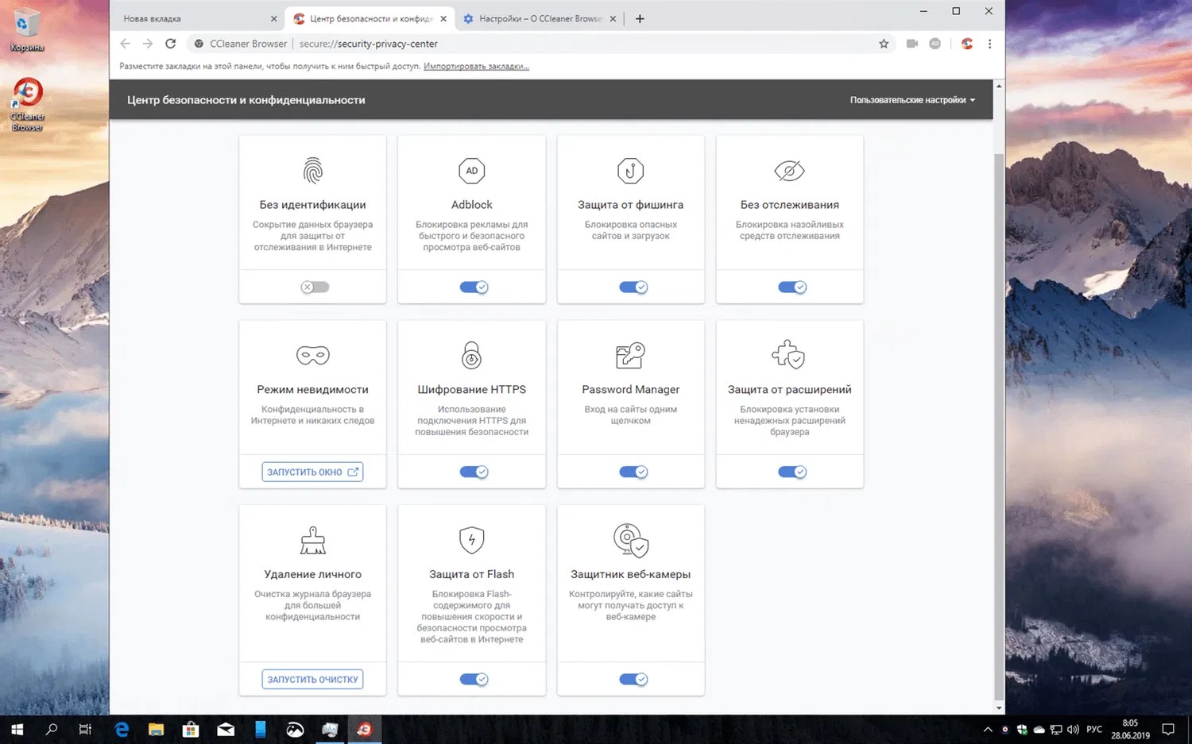Click the HTTPS encryption padlock icon
Screen dimensions: 1192x744
click(472, 355)
